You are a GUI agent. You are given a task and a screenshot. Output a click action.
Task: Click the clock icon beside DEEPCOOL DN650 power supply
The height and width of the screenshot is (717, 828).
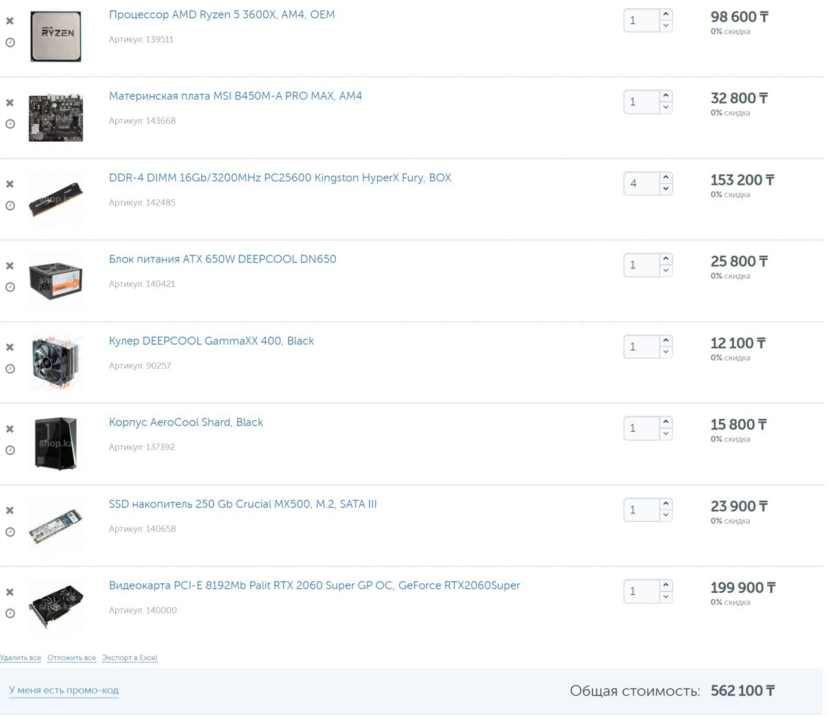10,287
